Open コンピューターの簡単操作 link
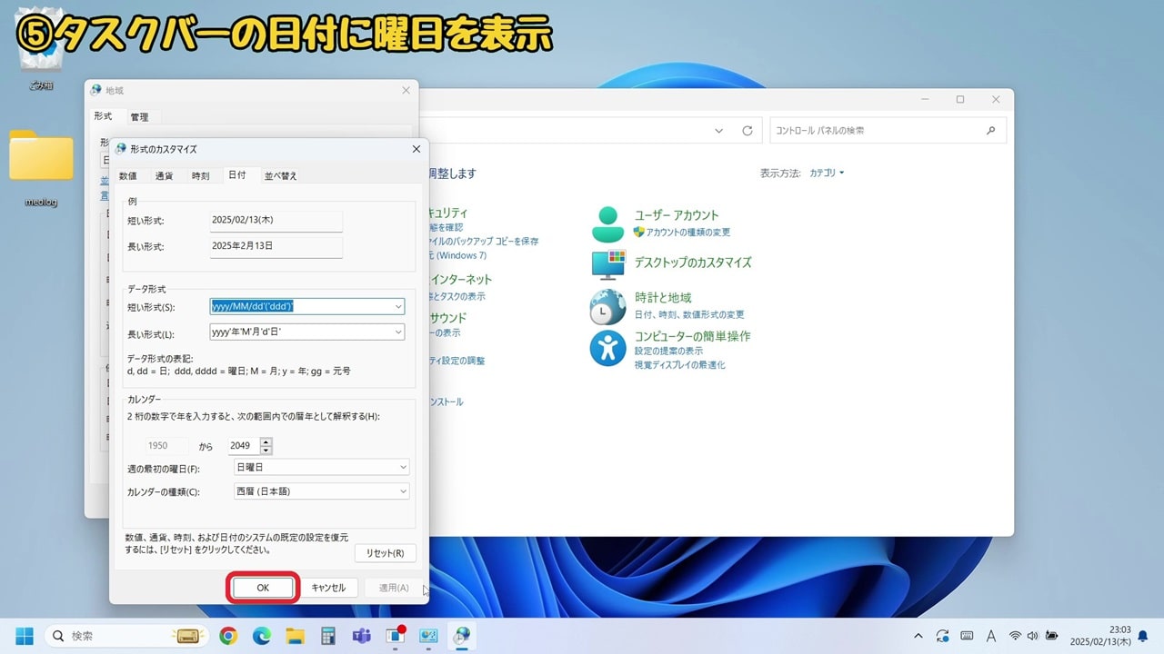The width and height of the screenshot is (1164, 654). [692, 336]
